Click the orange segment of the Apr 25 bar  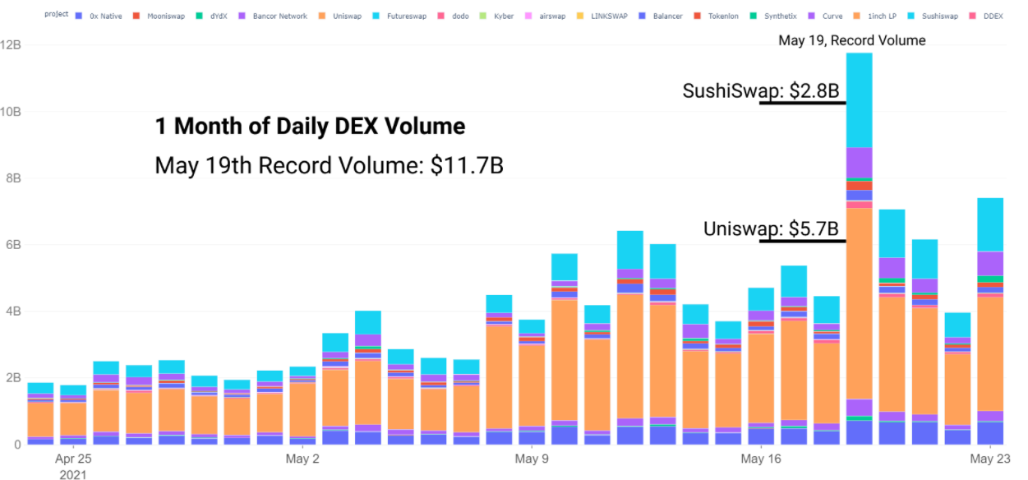[x=73, y=419]
